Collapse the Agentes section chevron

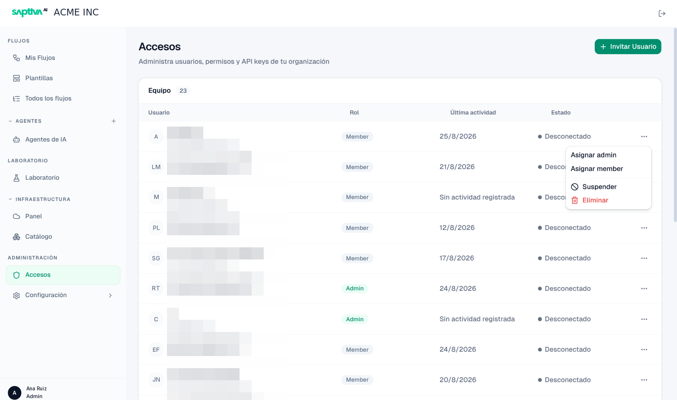pos(10,121)
